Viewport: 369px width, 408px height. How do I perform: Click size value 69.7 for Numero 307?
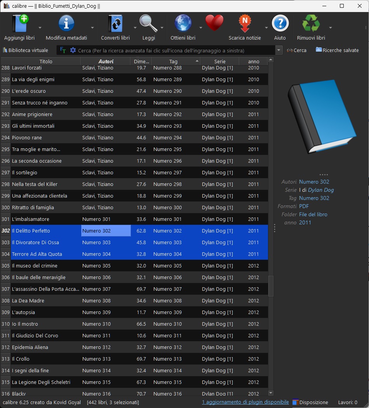point(141,289)
